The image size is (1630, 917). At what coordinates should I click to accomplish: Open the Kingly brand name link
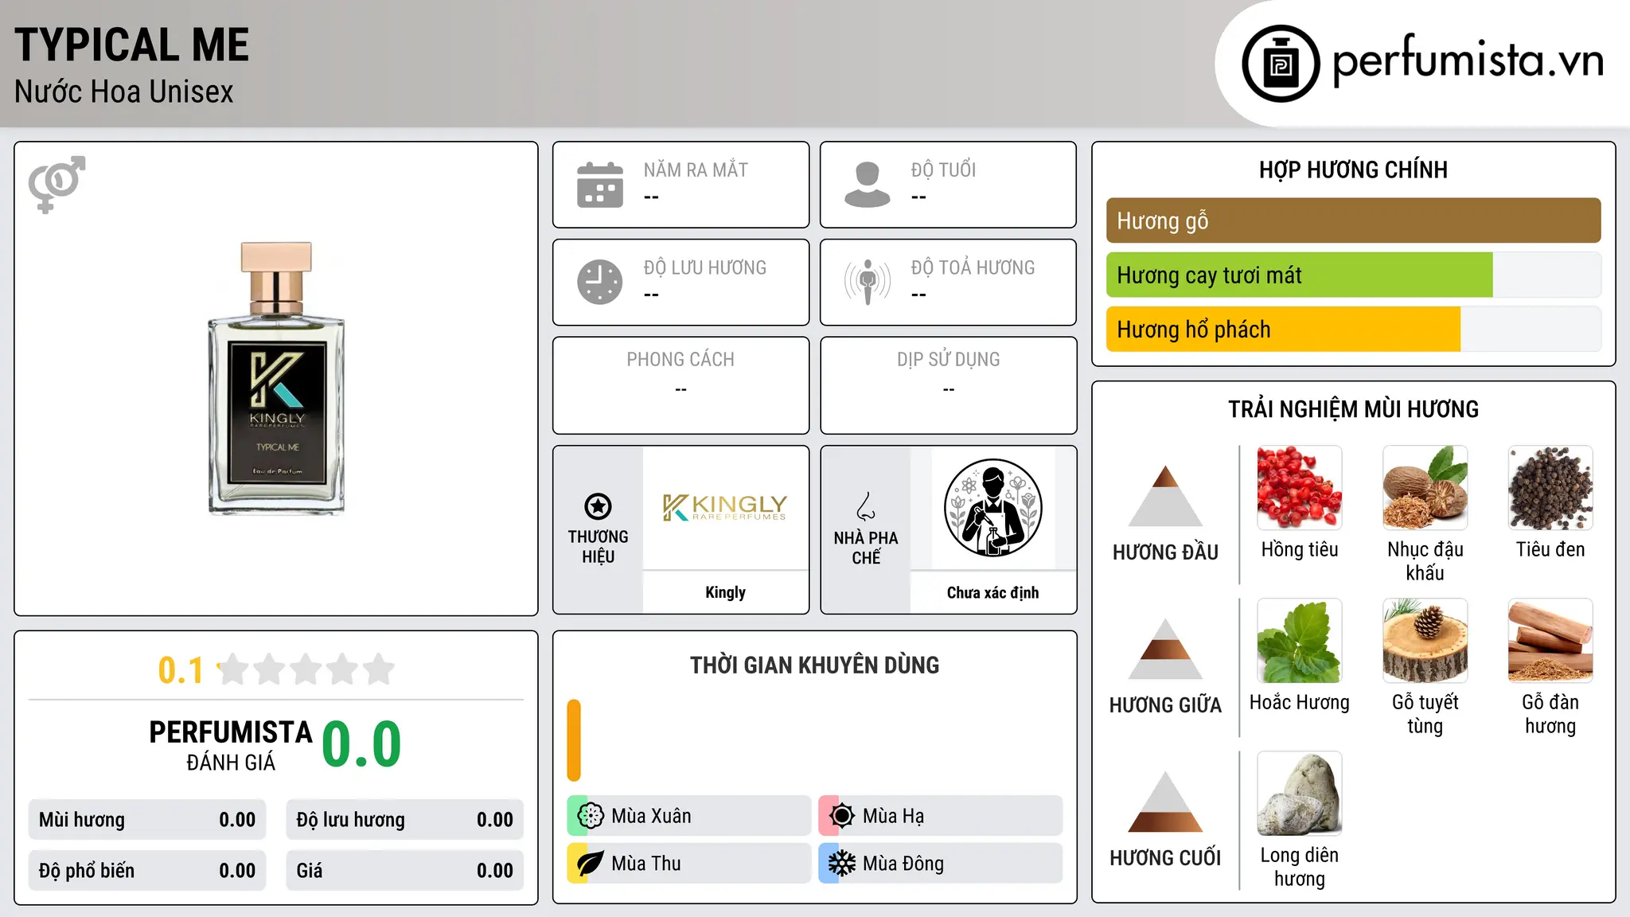point(725,592)
